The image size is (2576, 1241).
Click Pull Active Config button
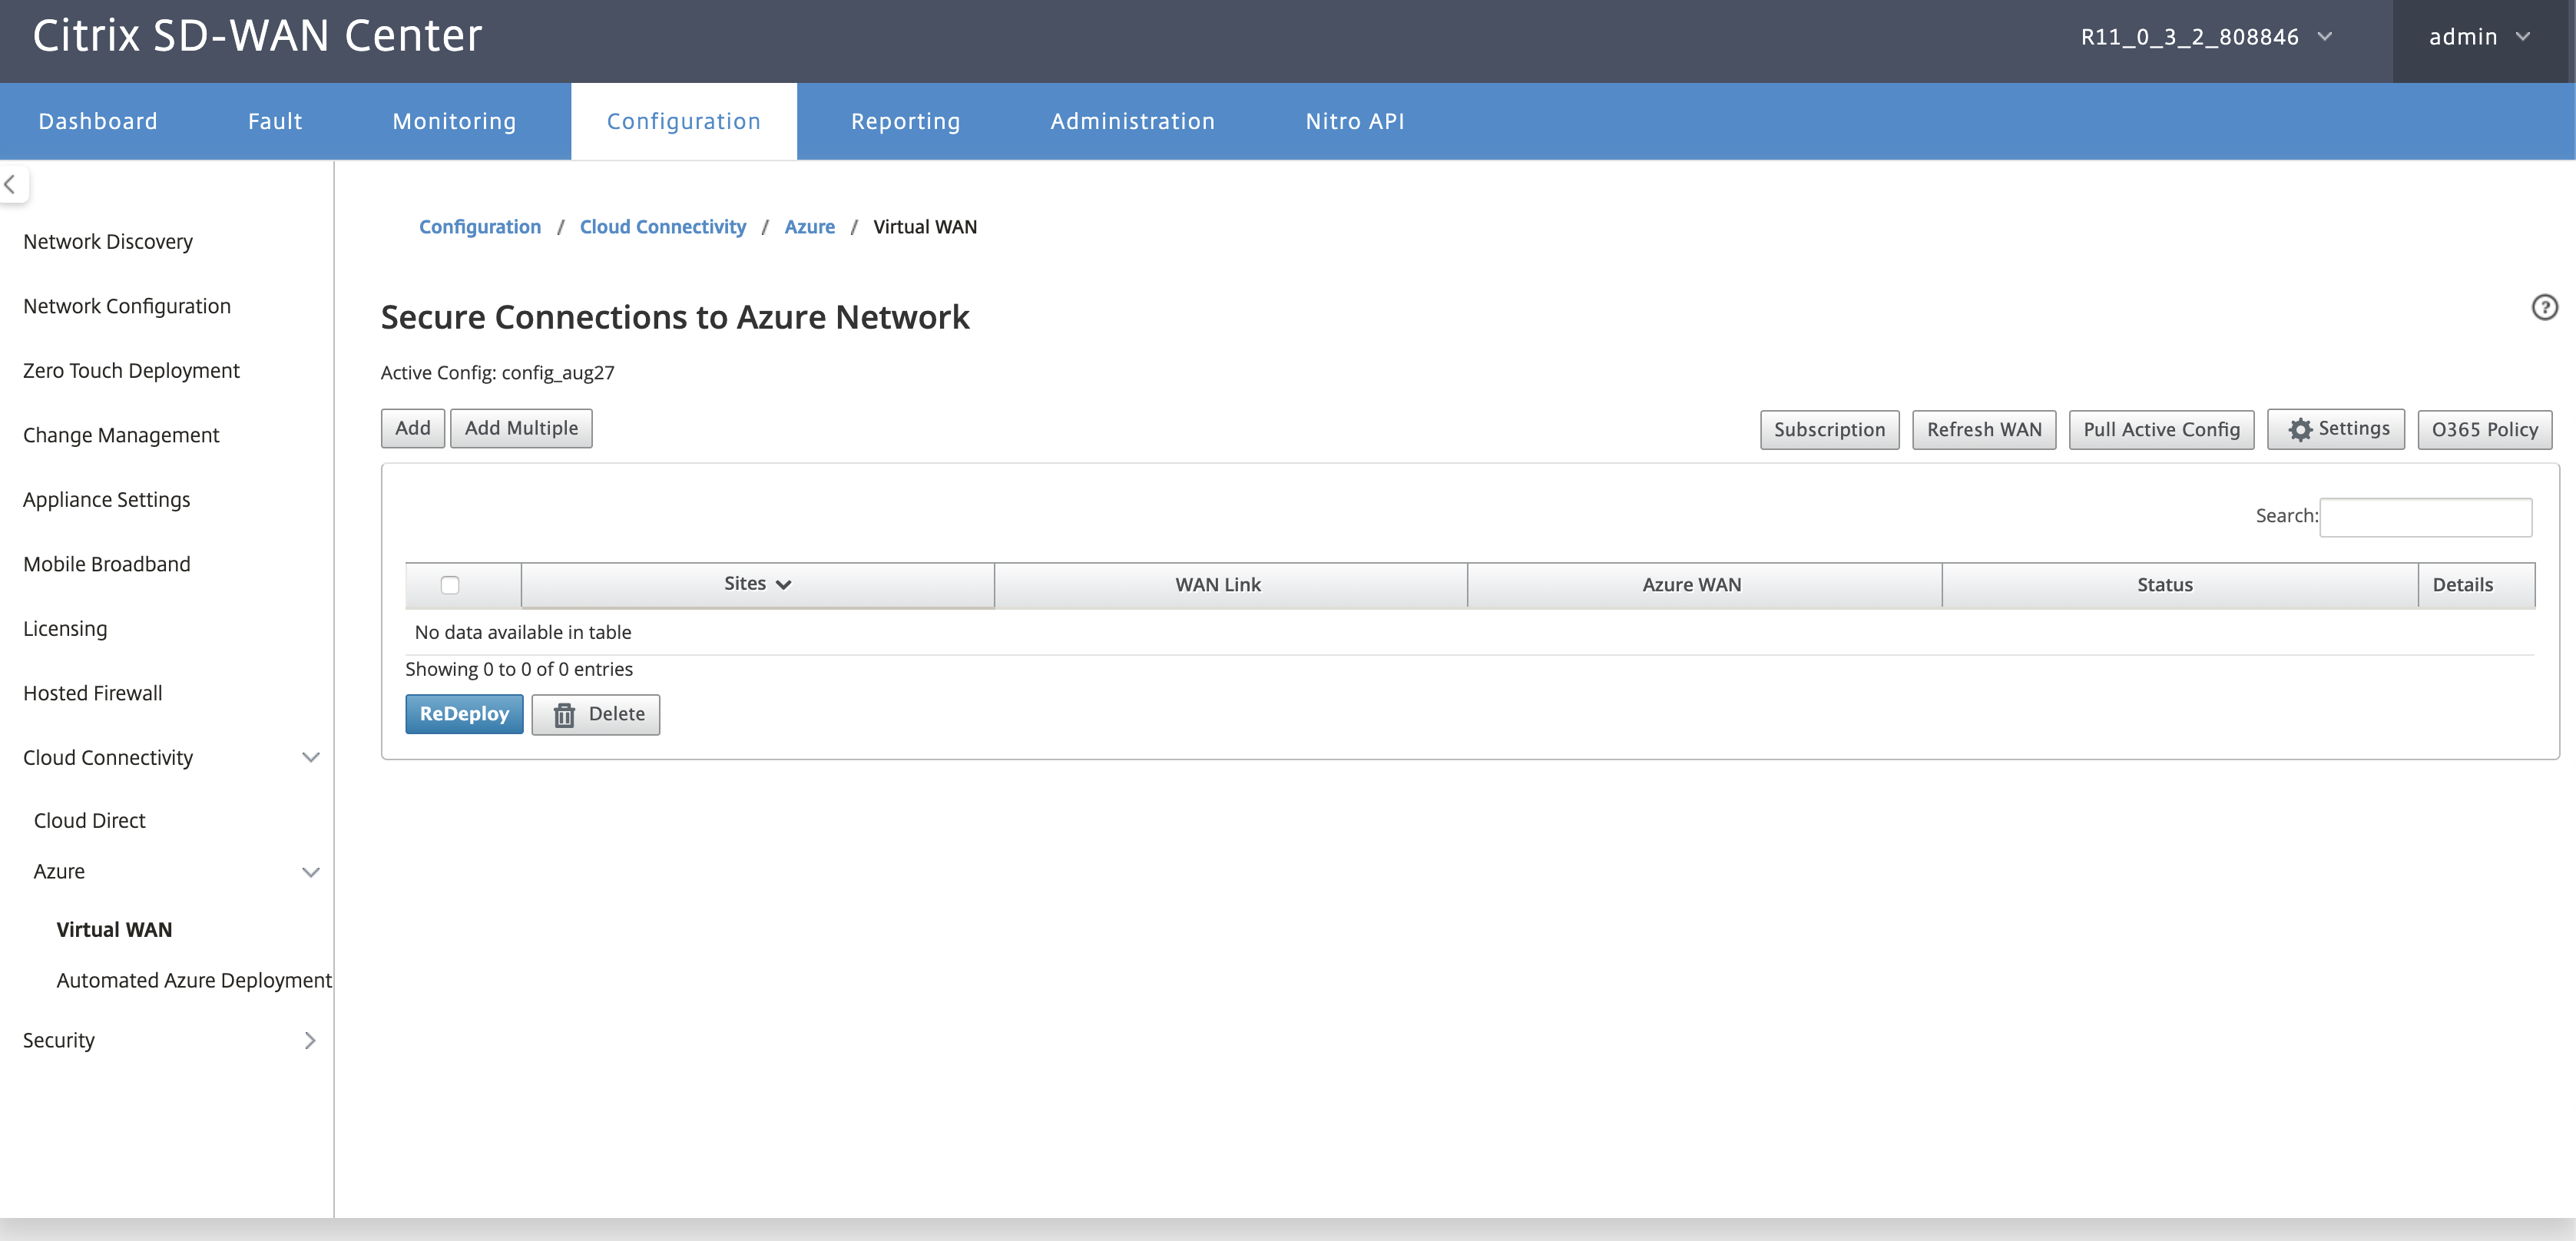click(2161, 429)
